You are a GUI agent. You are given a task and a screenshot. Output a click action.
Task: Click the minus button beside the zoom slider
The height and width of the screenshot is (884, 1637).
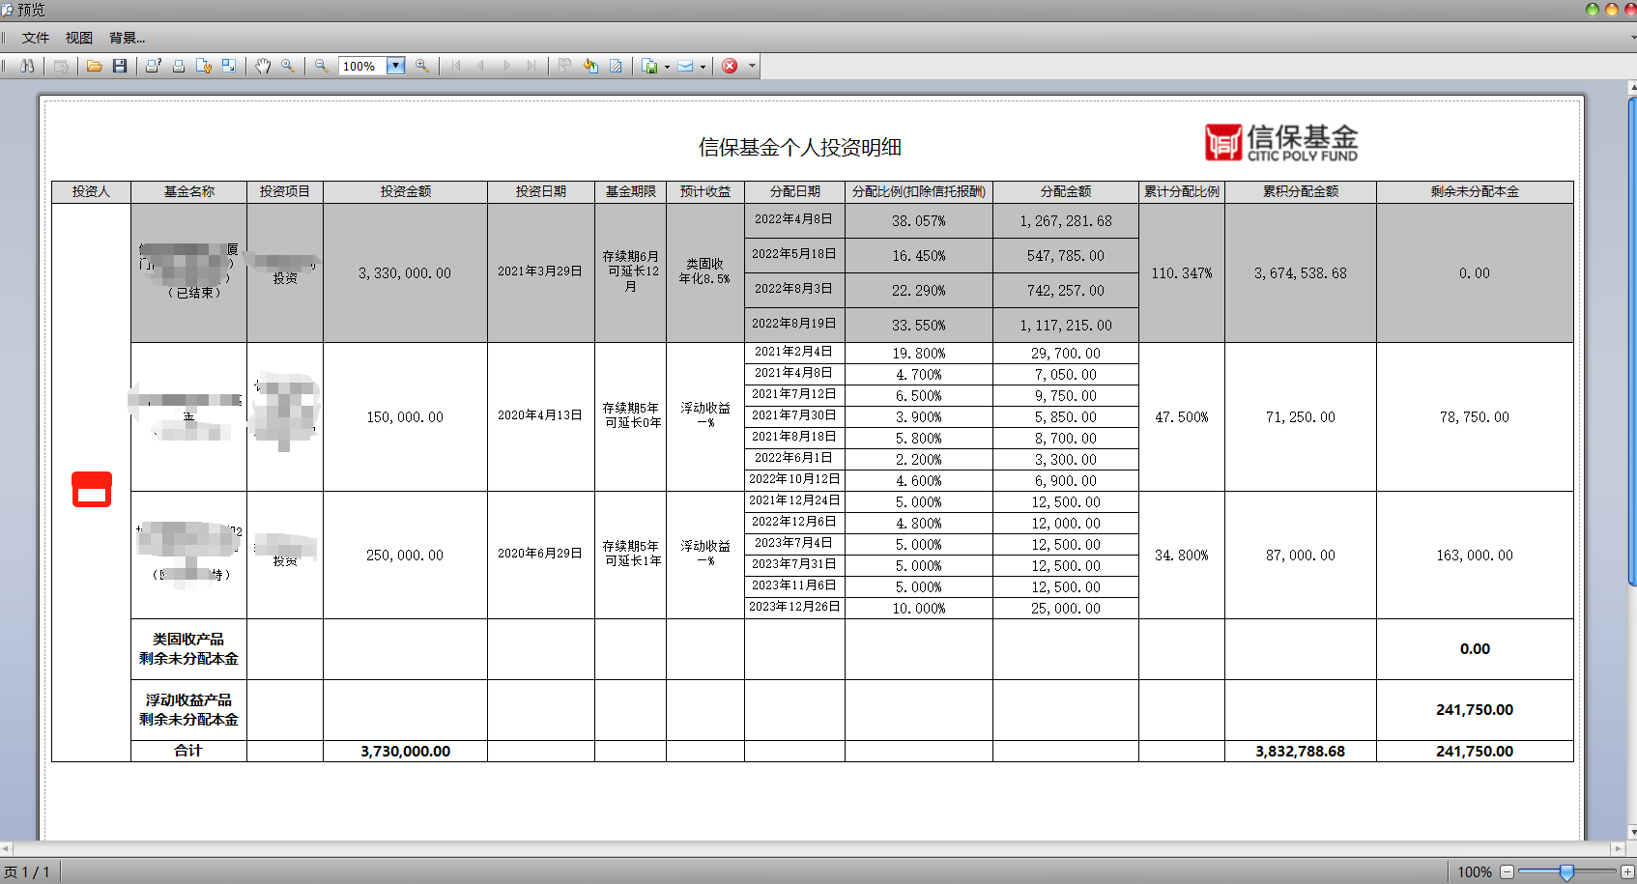(x=1507, y=871)
